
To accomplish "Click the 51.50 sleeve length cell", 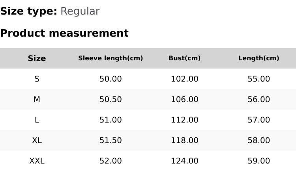I will click(x=111, y=140).
